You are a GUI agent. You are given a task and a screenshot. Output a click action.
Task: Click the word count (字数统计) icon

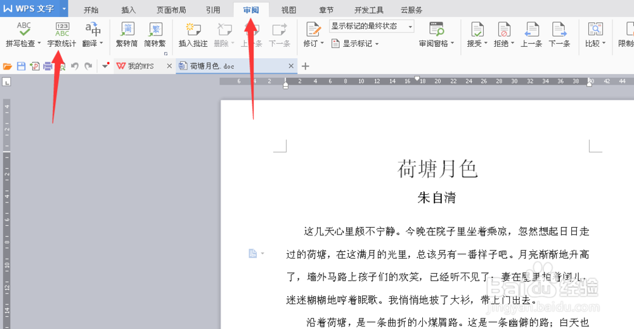pyautogui.click(x=62, y=29)
